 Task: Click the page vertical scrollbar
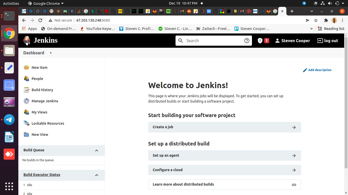point(346,103)
